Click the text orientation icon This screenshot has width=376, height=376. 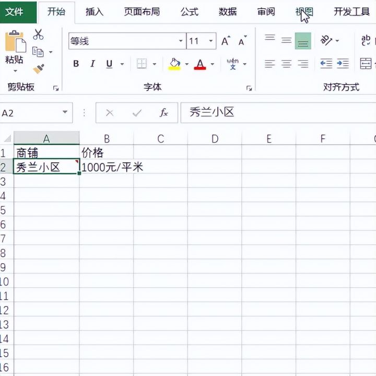click(326, 41)
